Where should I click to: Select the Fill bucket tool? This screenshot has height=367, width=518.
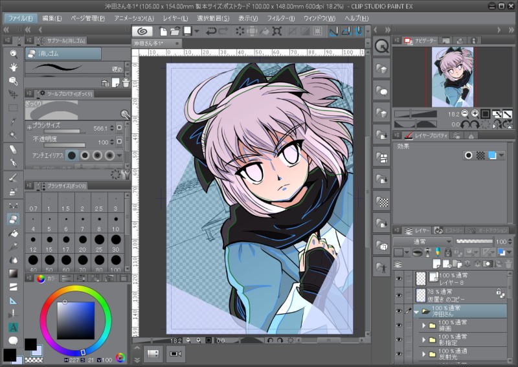click(13, 233)
